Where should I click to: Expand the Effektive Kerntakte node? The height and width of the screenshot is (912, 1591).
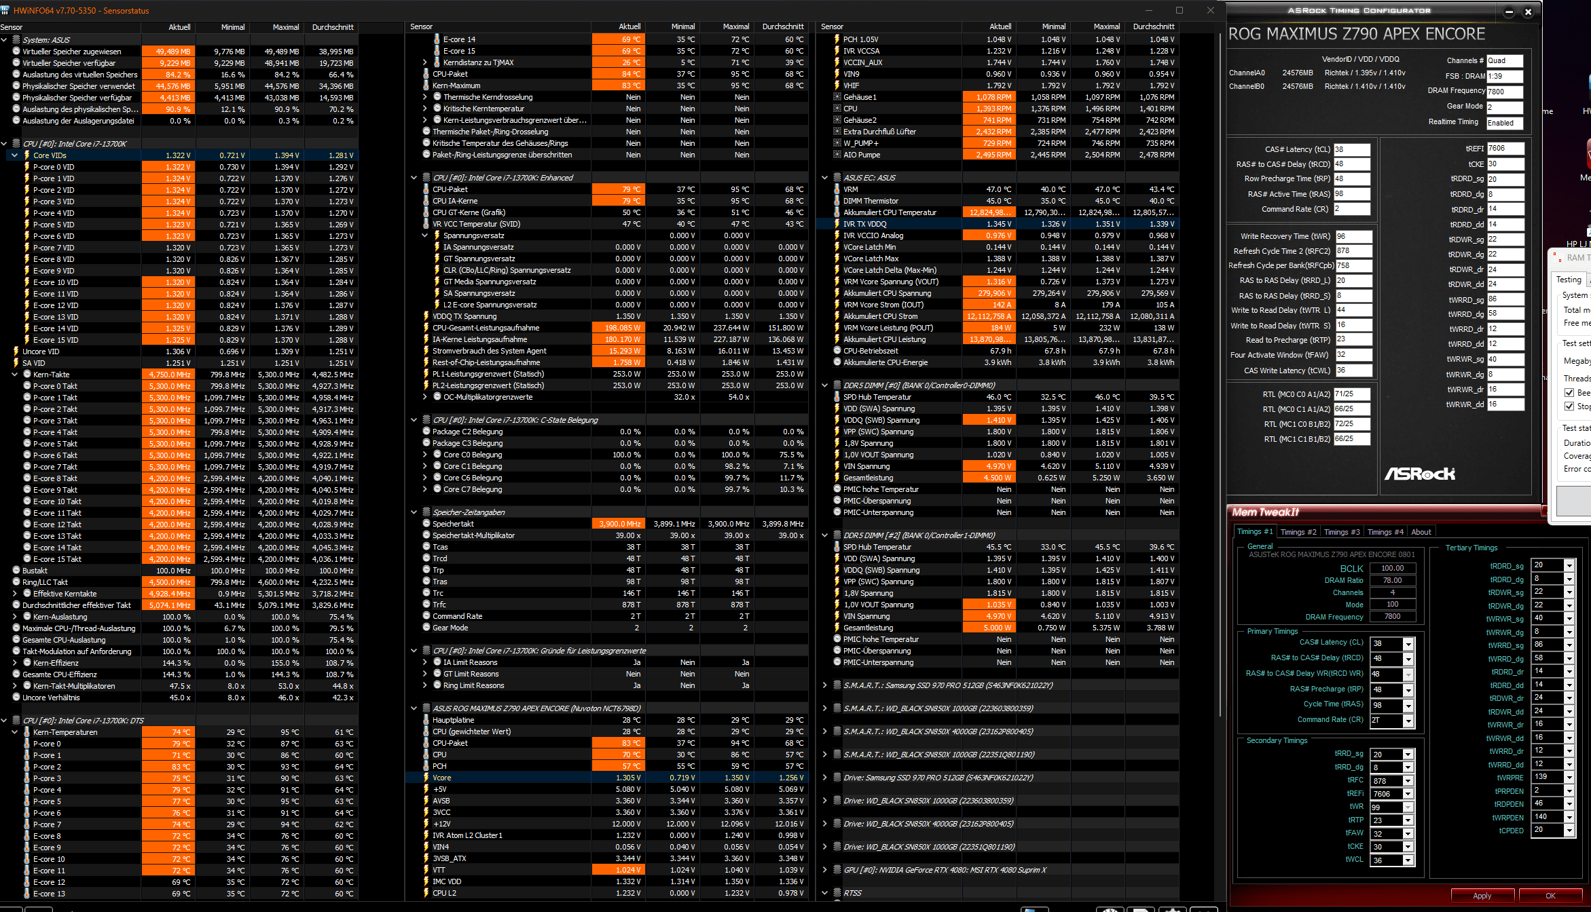pos(15,594)
